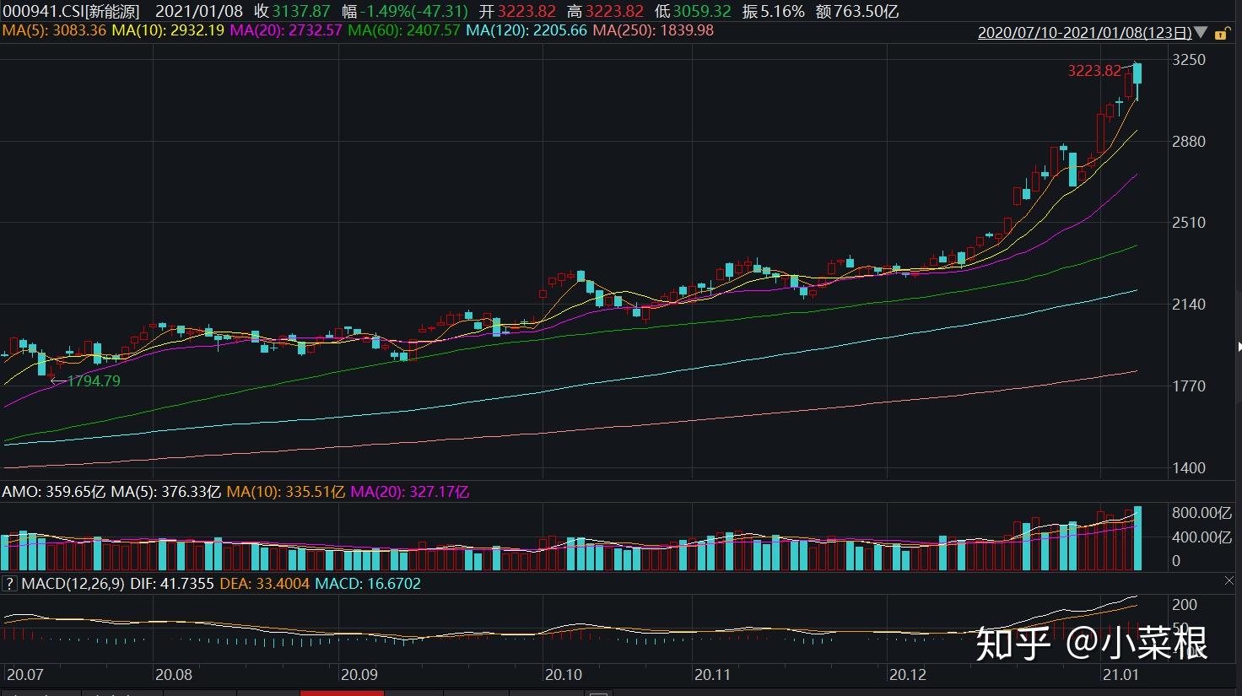Click the 20.10 date on time axis
Image resolution: width=1242 pixels, height=696 pixels.
pos(563,674)
